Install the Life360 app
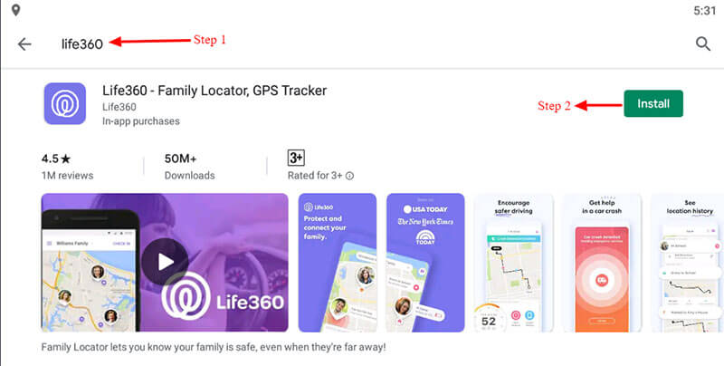The width and height of the screenshot is (724, 366). tap(653, 103)
